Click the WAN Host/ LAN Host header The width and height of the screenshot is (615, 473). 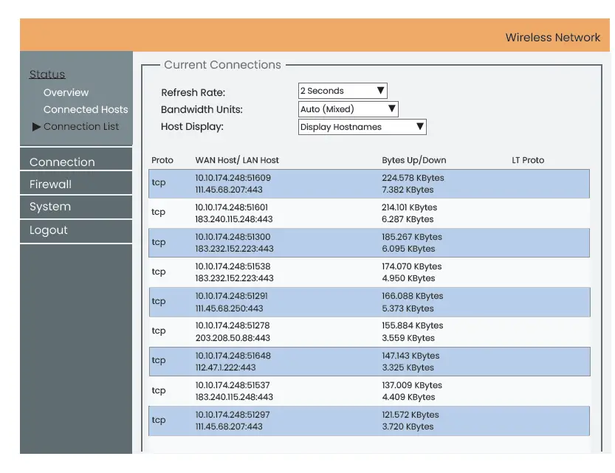tap(237, 160)
